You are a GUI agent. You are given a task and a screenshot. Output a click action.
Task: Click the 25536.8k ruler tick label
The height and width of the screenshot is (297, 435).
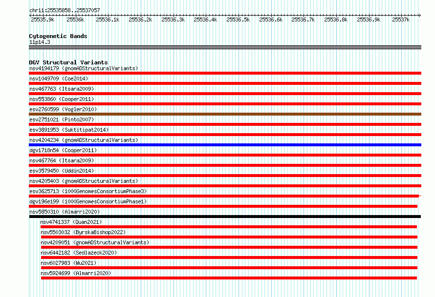336,20
